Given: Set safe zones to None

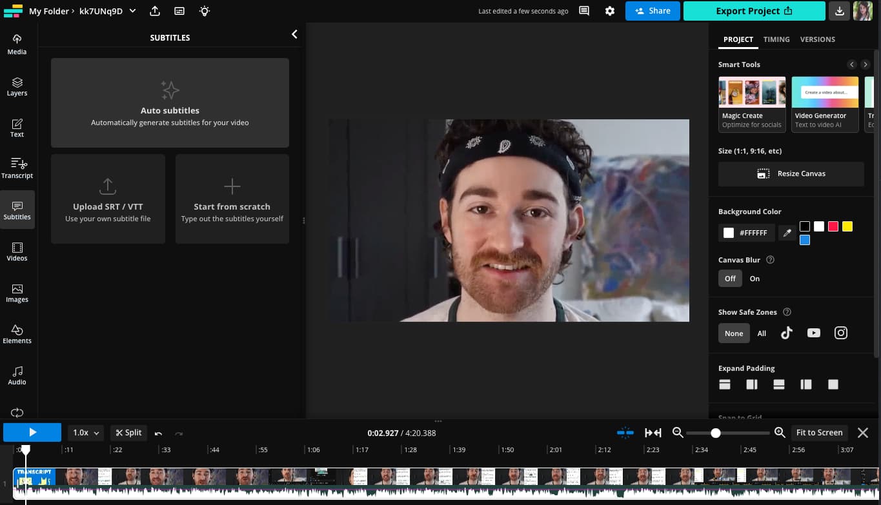Looking at the screenshot, I should click(x=734, y=333).
